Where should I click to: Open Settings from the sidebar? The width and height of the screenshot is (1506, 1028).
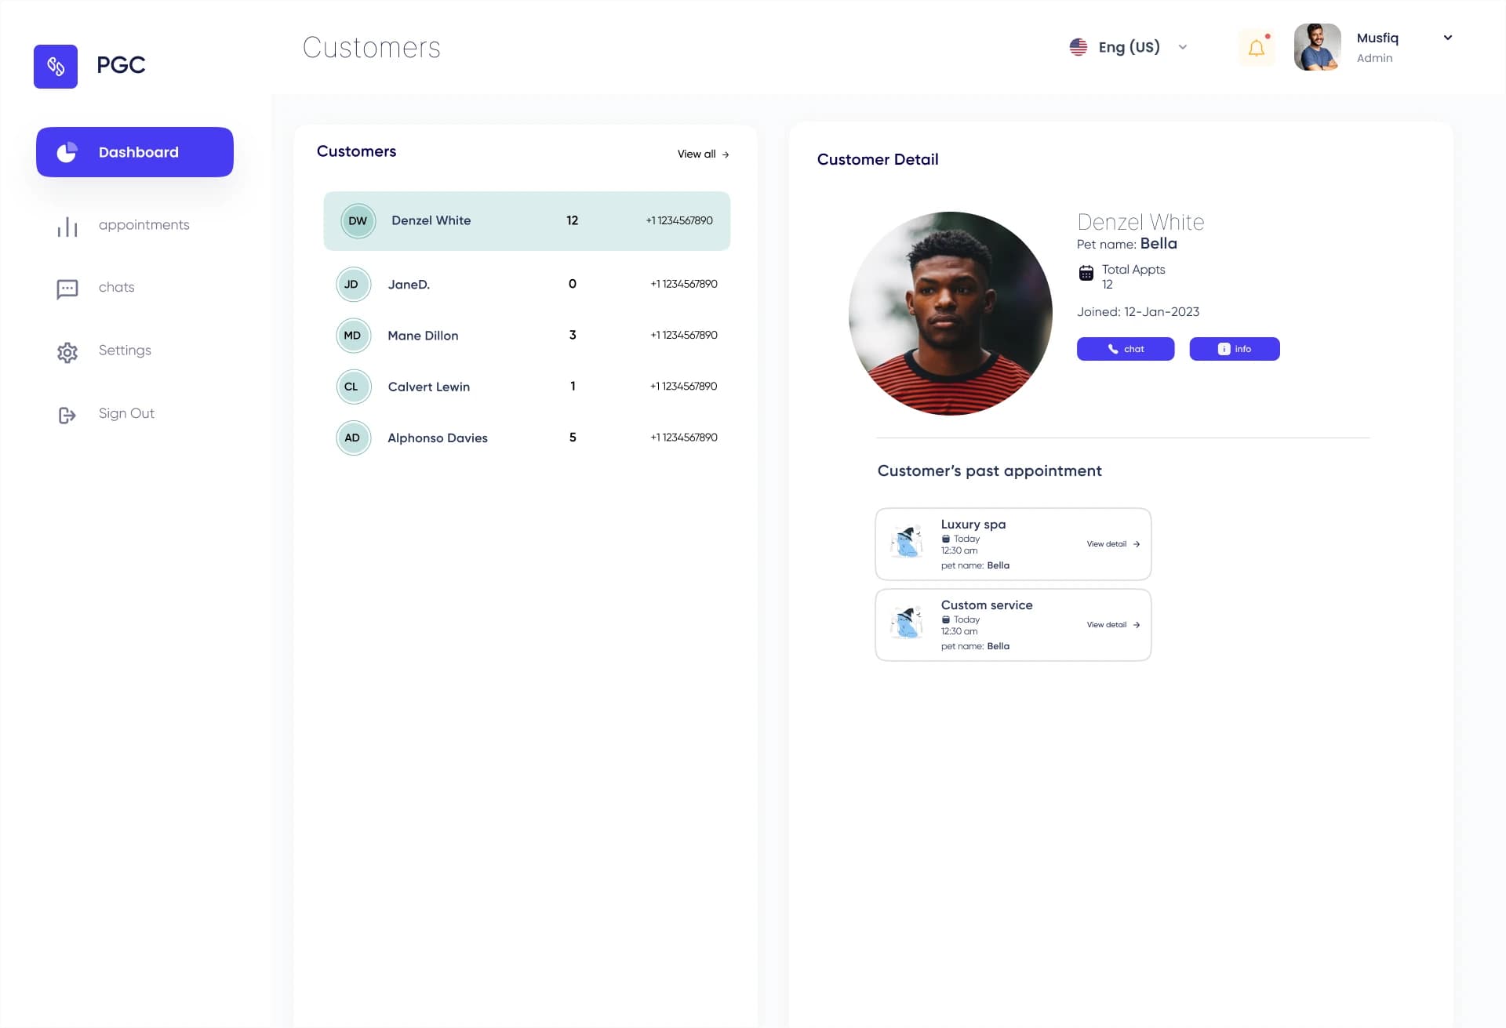point(125,351)
